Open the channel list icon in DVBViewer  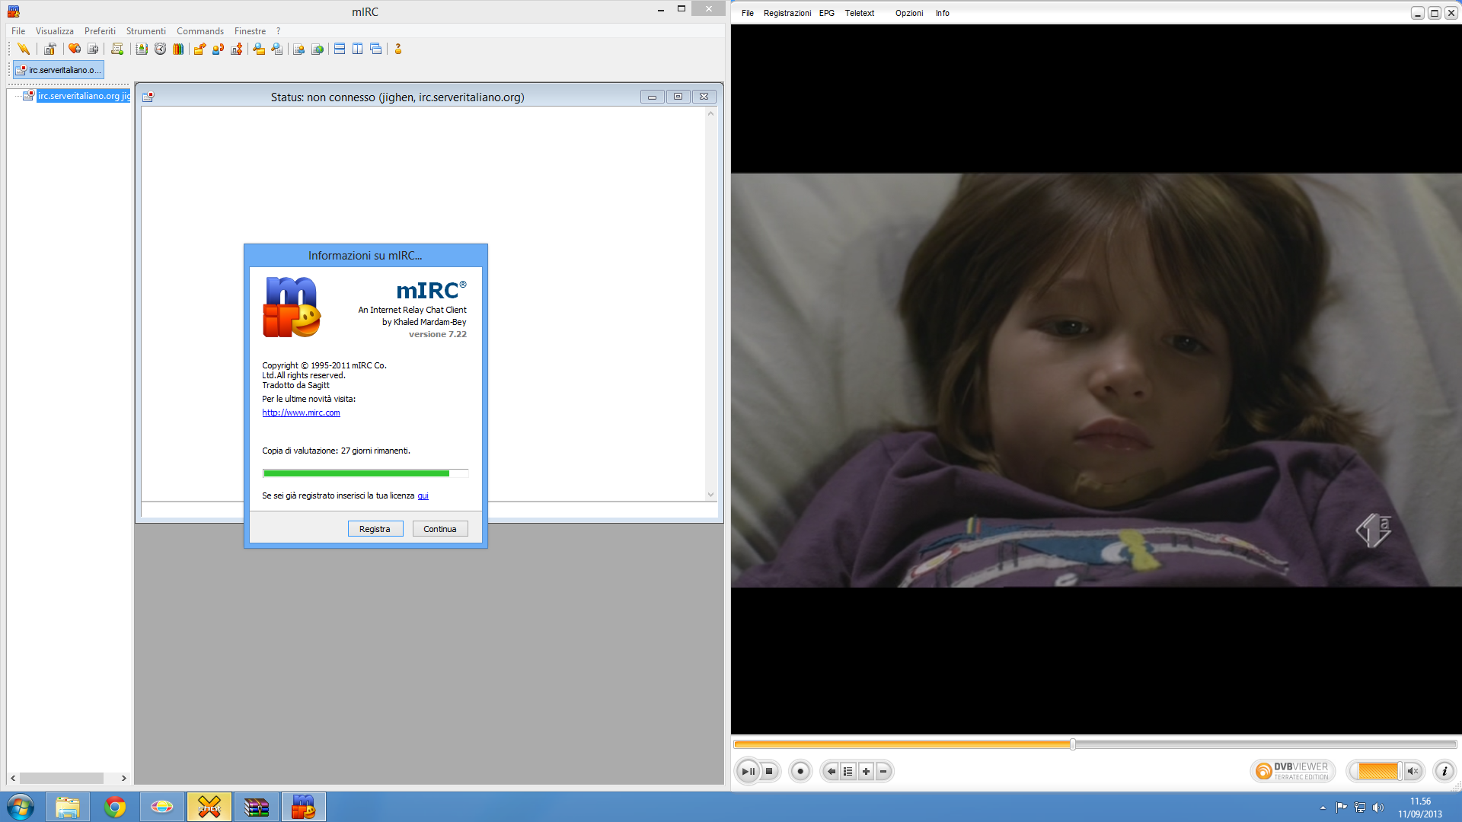pyautogui.click(x=848, y=771)
